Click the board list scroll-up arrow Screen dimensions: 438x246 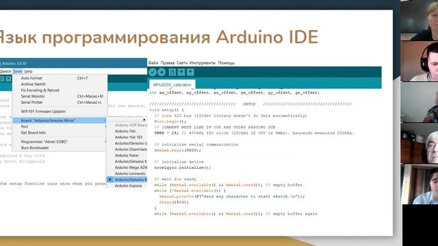click(144, 120)
